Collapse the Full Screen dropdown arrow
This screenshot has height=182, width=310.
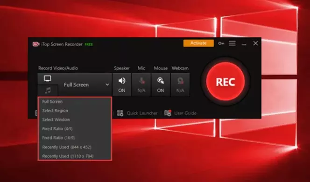point(107,84)
